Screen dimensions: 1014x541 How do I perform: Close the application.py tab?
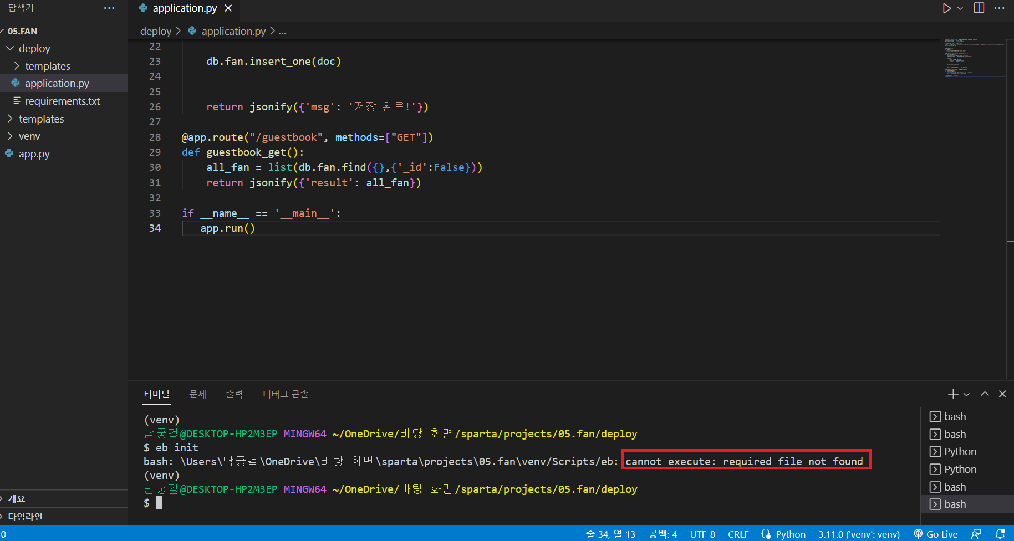coord(228,8)
